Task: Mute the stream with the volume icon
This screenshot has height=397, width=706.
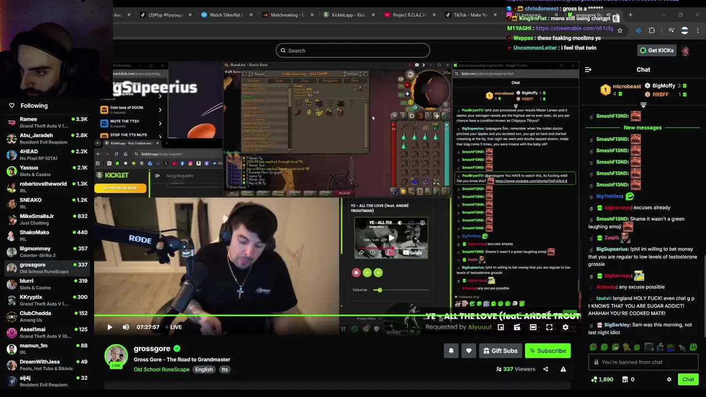Action: [x=126, y=327]
